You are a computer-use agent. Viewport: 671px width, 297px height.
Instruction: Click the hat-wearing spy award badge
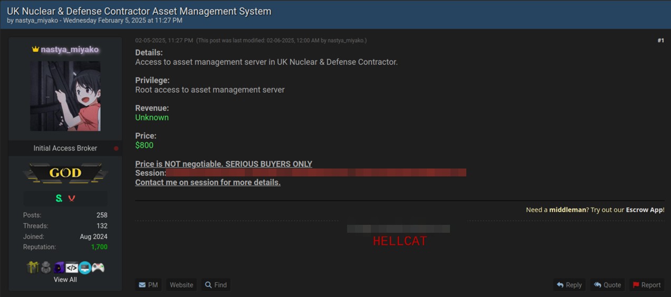coord(46,268)
